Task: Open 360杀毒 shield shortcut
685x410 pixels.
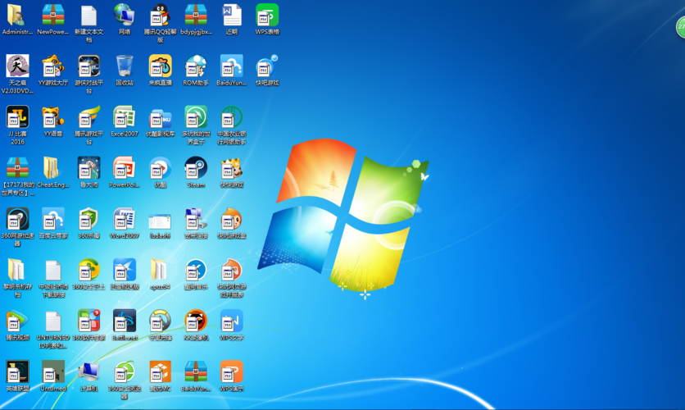Action: (x=88, y=219)
